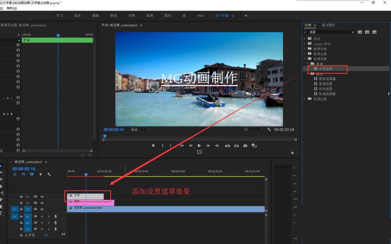Filter 32-bit color effects icon

(367, 32)
